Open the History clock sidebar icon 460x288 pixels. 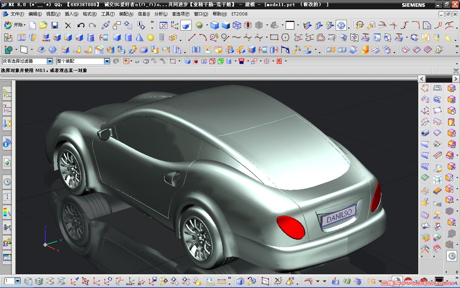coord(7,182)
